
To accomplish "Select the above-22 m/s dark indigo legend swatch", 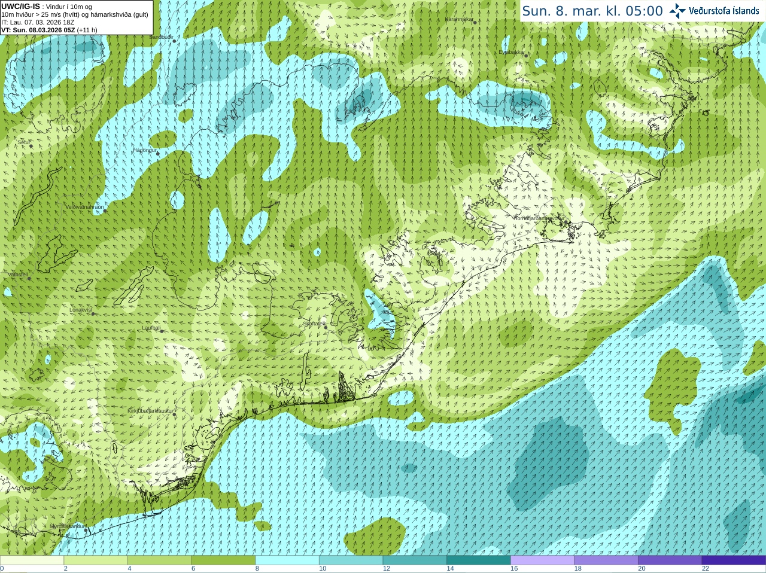I will (x=734, y=560).
